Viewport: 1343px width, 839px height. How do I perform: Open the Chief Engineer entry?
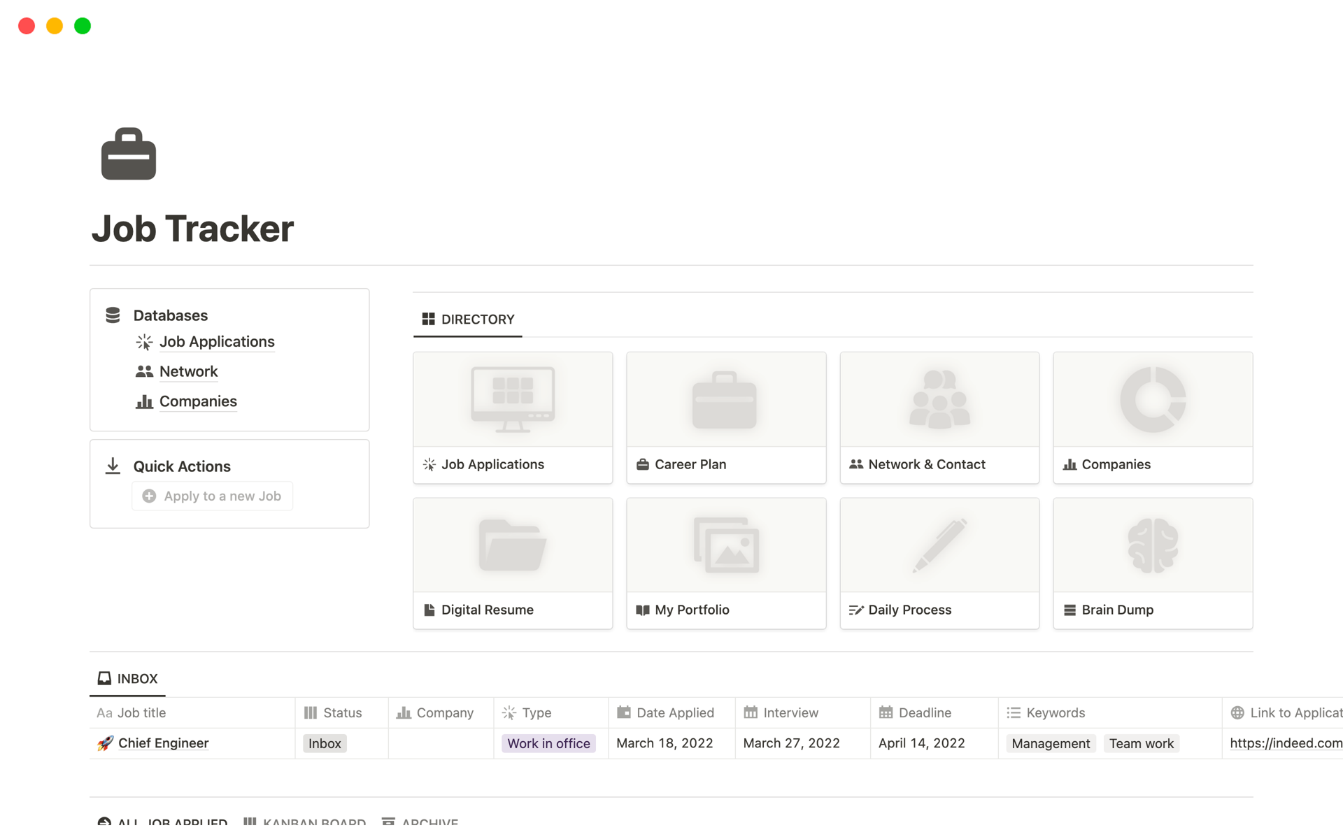pyautogui.click(x=162, y=743)
